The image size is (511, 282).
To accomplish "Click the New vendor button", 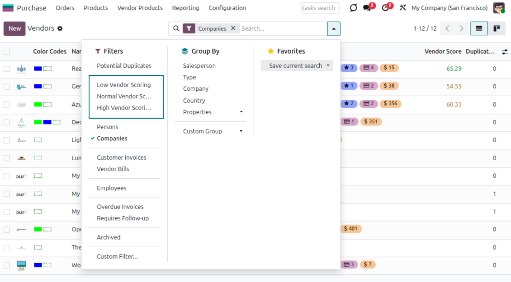I will [14, 28].
